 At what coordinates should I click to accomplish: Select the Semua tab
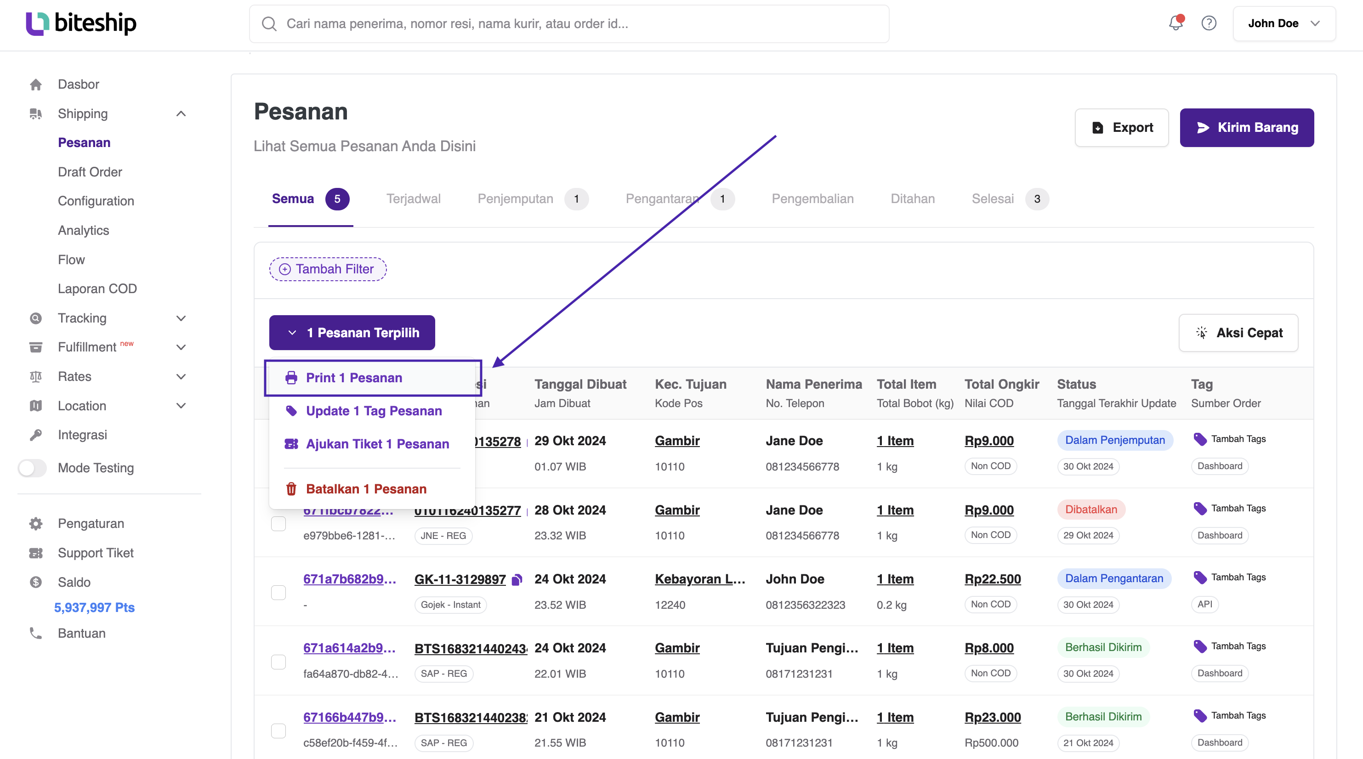310,199
